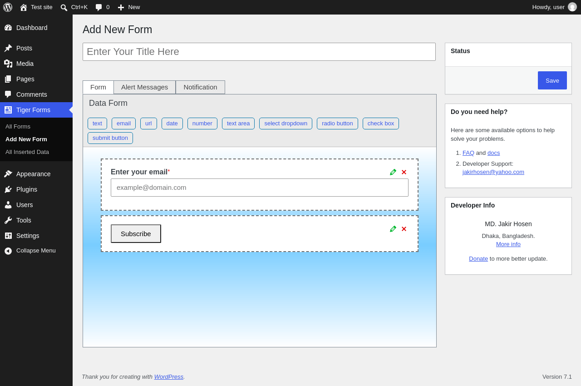The image size is (581, 386).
Task: Add a select dropdown field
Action: pos(286,124)
